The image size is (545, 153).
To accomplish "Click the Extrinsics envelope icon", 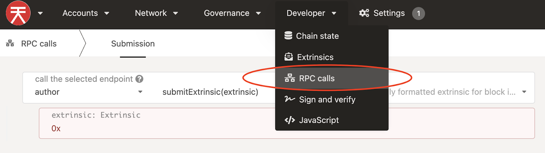I will click(x=289, y=57).
